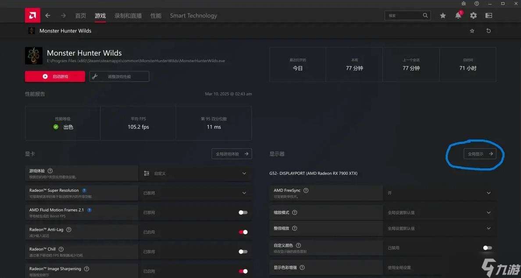Image resolution: width=521 pixels, height=278 pixels.
Task: Open 录制和直播 tab
Action: pos(128,16)
